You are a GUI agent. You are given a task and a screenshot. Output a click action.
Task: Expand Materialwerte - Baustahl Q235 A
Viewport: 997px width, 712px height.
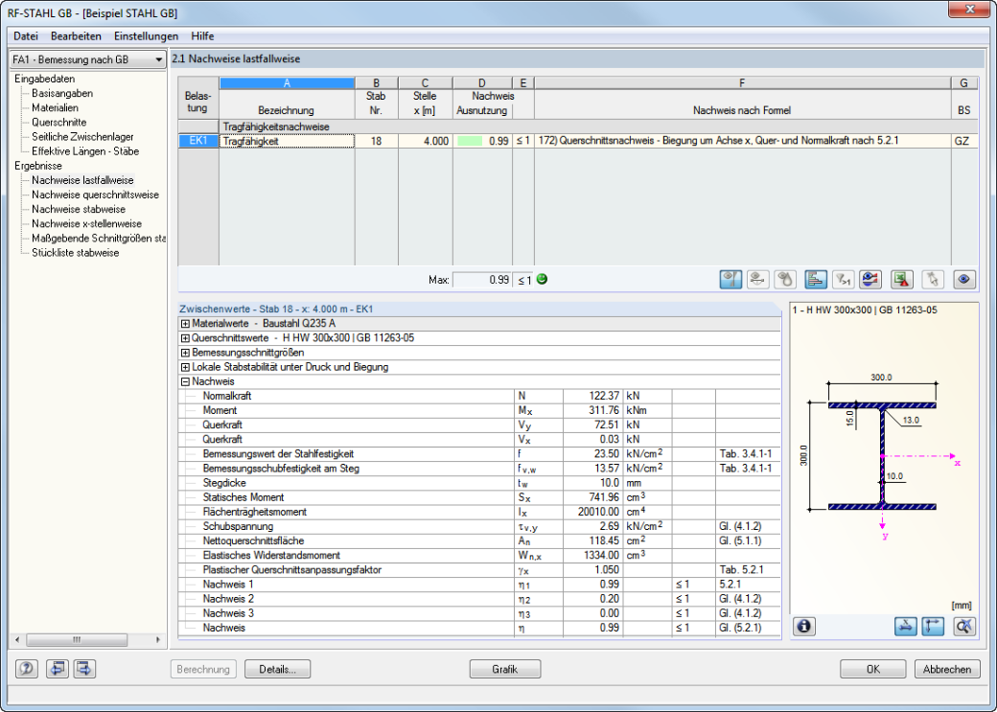click(x=185, y=324)
